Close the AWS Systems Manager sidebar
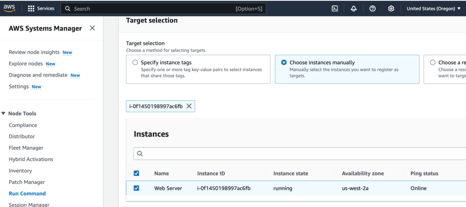 coord(92,28)
